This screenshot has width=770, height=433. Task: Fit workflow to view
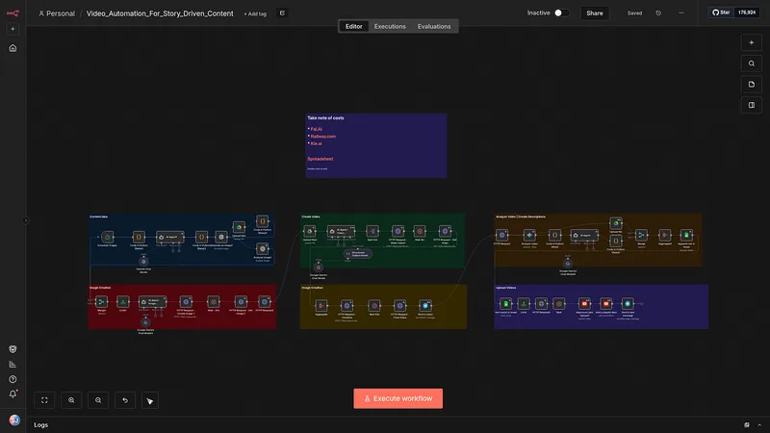pos(44,400)
